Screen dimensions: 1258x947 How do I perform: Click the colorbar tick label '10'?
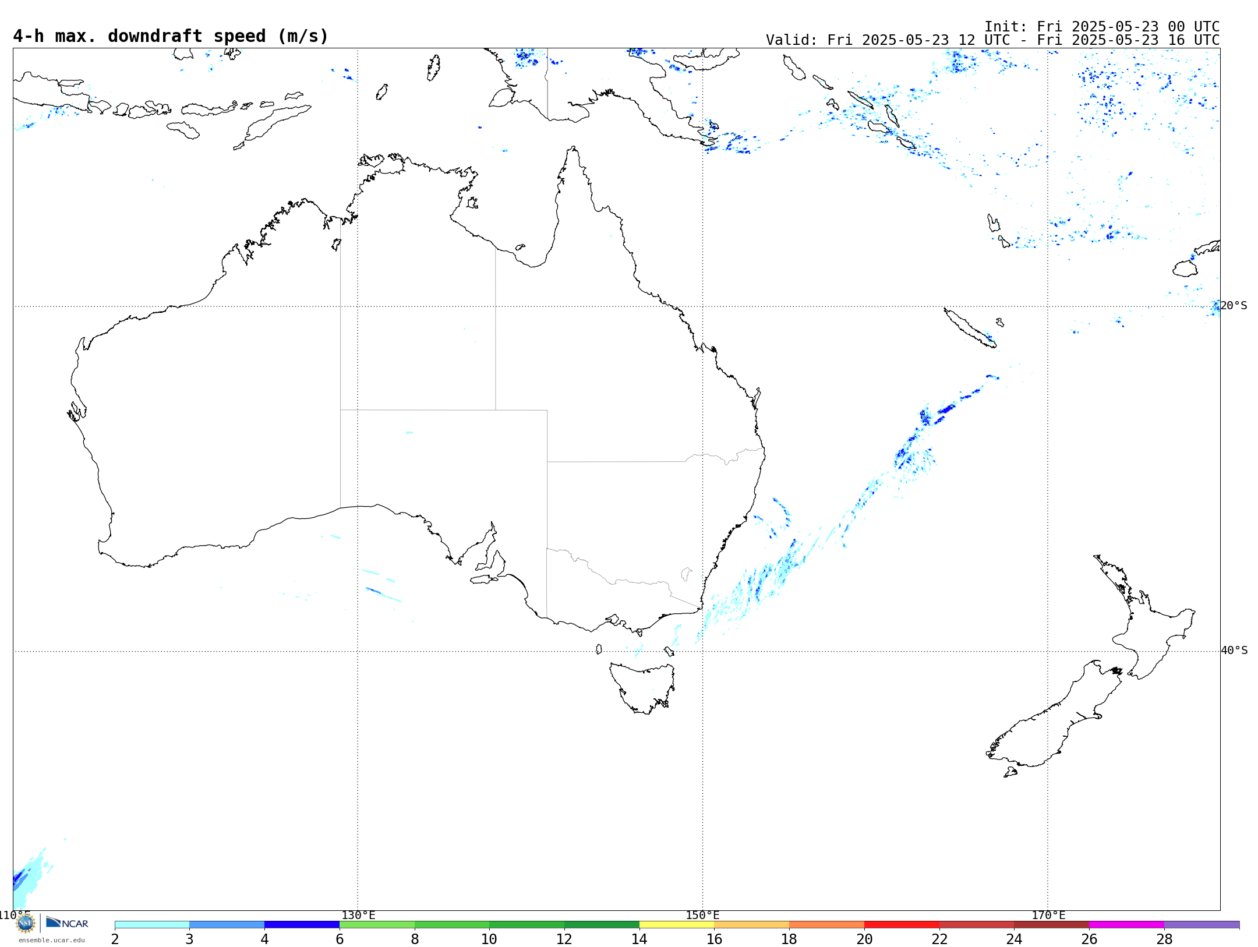pos(489,939)
